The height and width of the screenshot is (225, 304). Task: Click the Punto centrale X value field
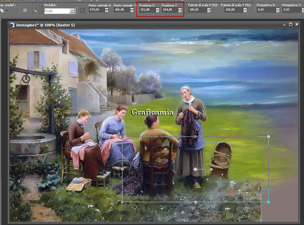click(x=96, y=10)
